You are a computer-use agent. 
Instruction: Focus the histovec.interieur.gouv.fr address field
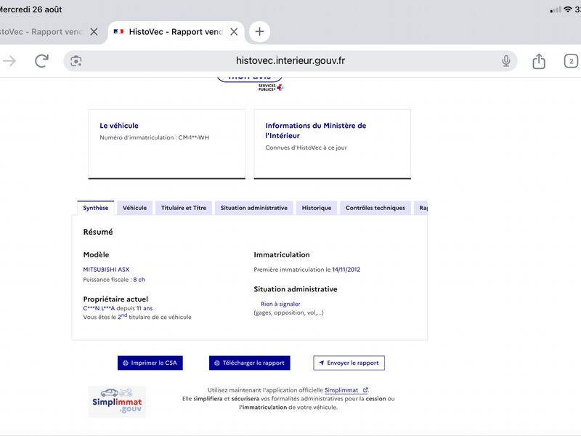point(290,61)
